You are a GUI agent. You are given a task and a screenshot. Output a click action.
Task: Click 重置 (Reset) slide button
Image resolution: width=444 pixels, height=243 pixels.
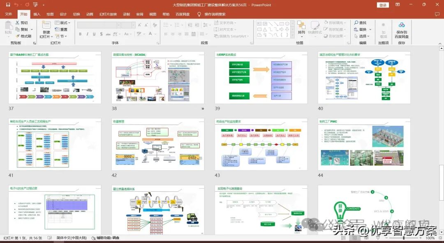(x=61, y=30)
